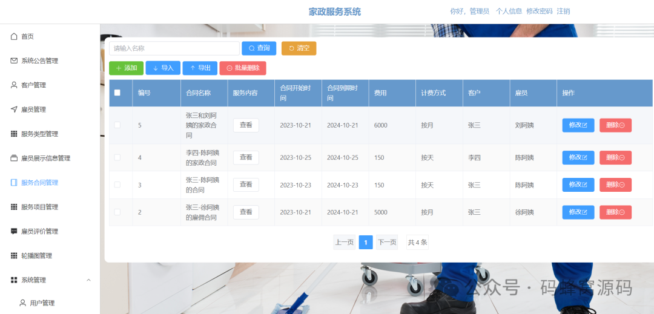Click 删除 for the 李四 contract row
The height and width of the screenshot is (314, 654).
tap(616, 157)
